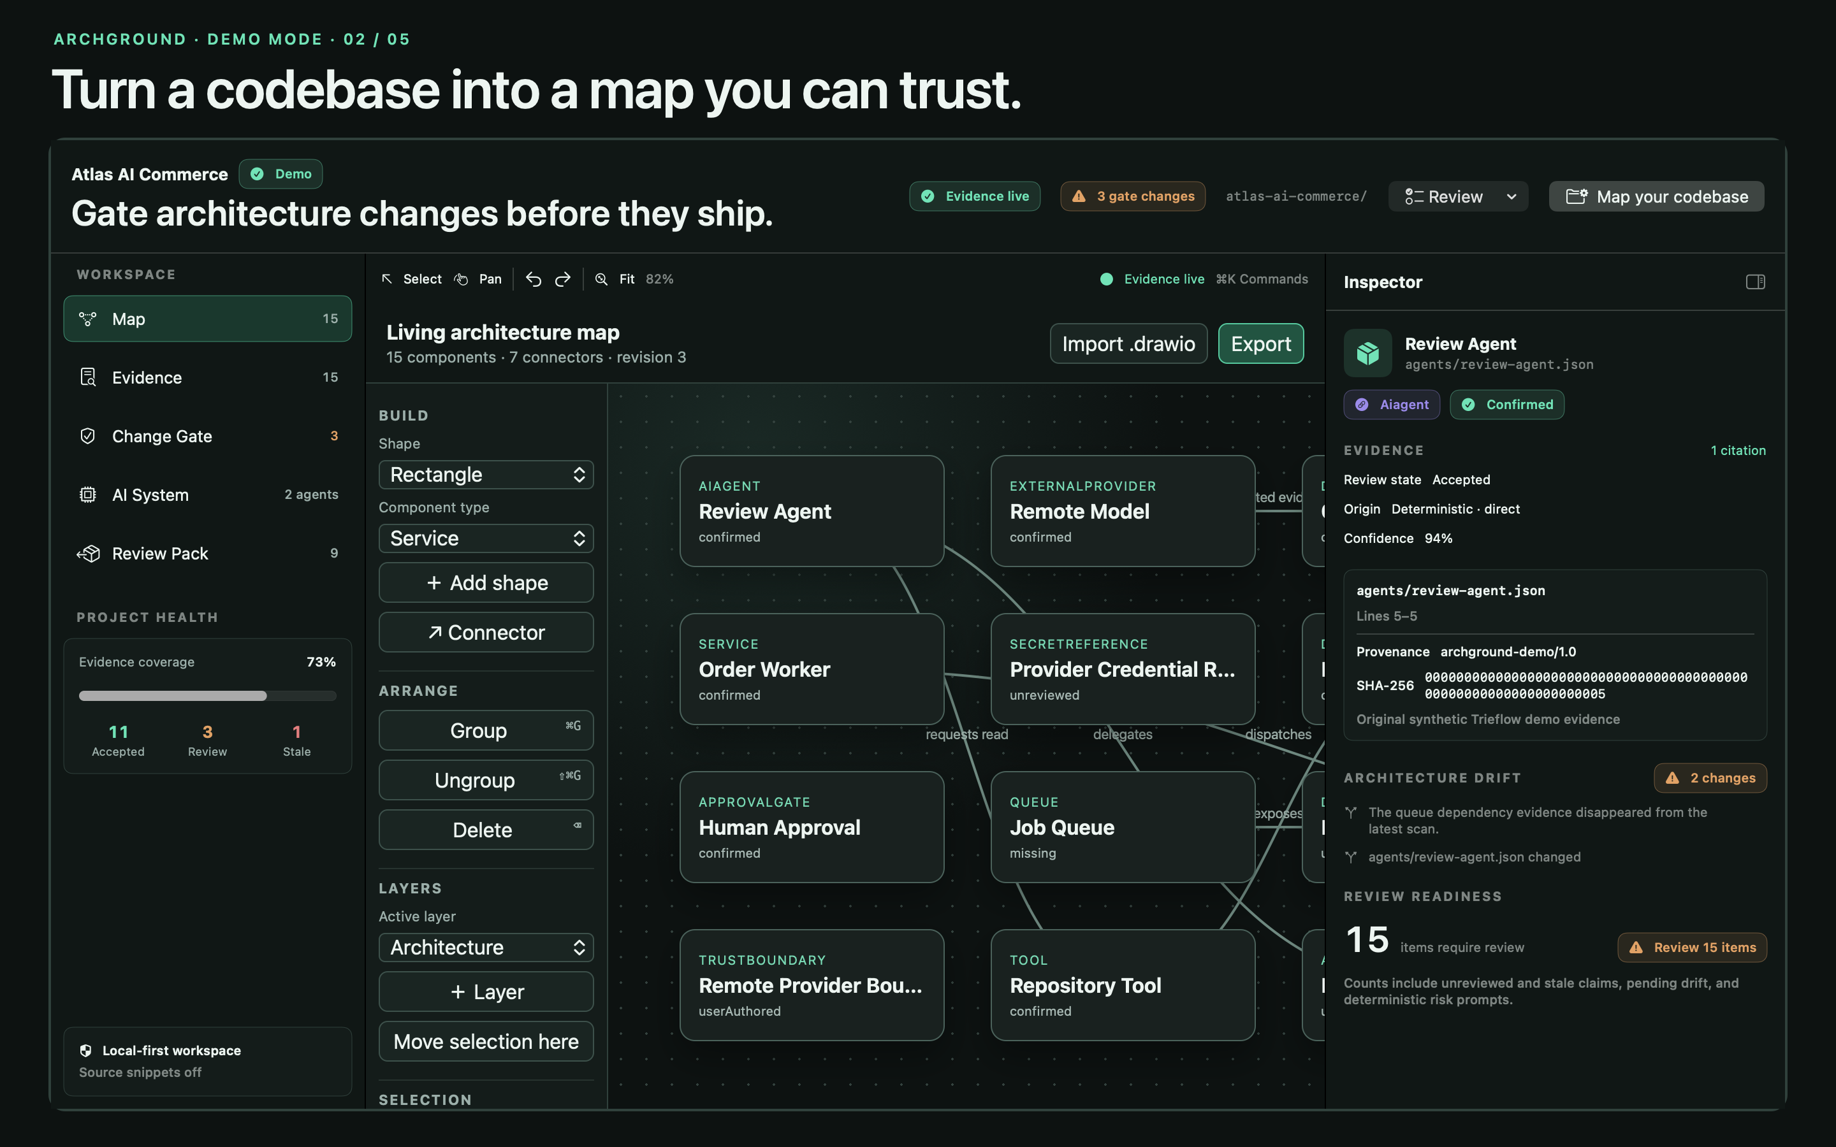Viewport: 1836px width, 1147px height.
Task: Click the Evidence document-search icon in the sidebar
Action: point(88,377)
